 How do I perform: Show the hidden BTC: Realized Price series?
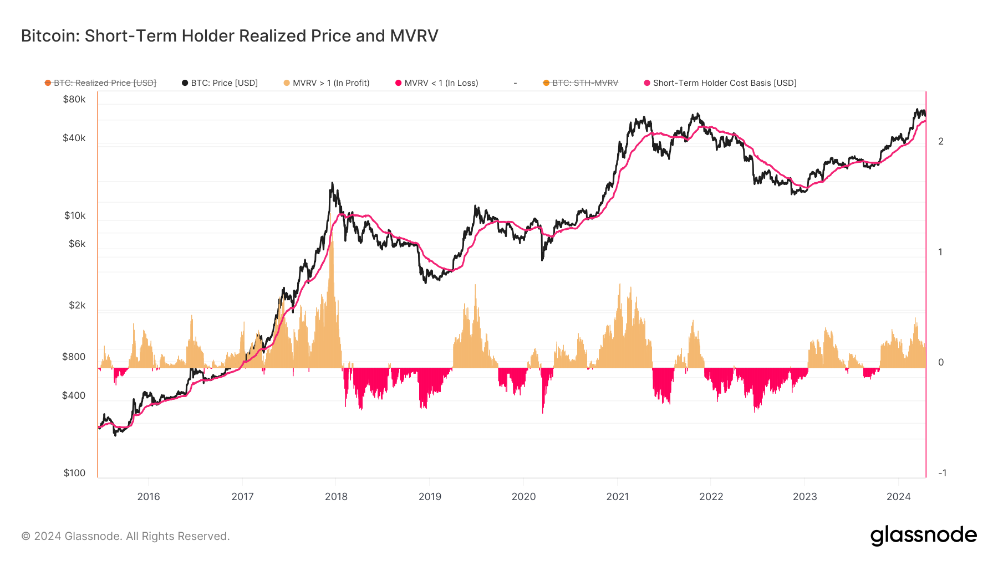click(105, 83)
